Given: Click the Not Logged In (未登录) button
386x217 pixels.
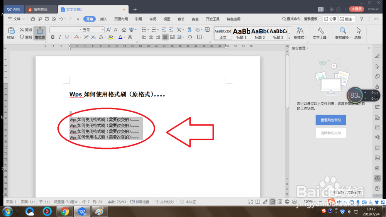Looking at the screenshot, I should 356,9.
